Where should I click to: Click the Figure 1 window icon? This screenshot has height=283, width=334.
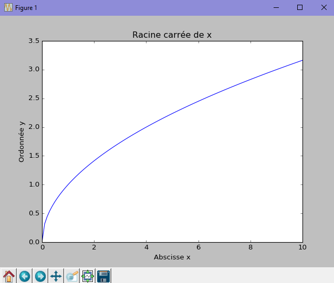click(x=8, y=8)
